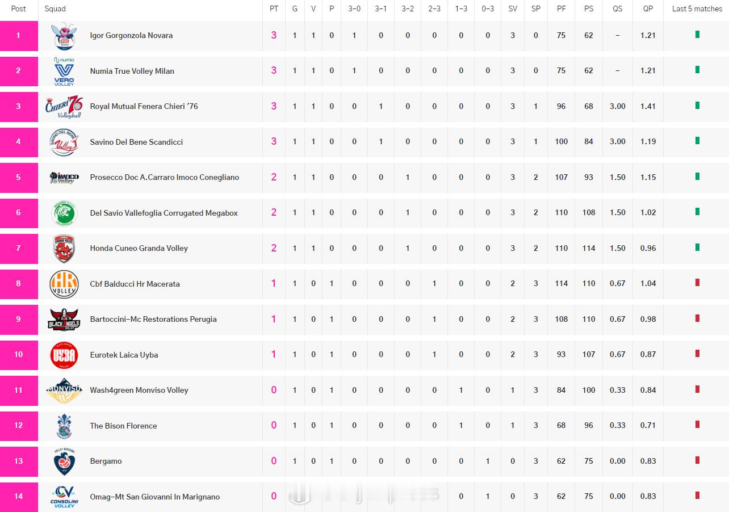Click the green last-match marker for Scandicci

point(697,141)
